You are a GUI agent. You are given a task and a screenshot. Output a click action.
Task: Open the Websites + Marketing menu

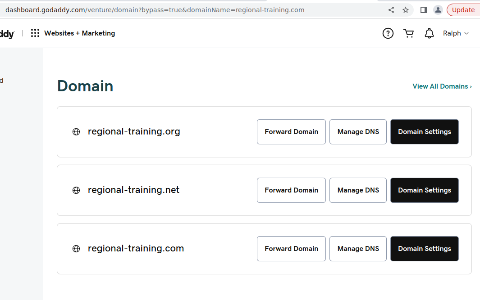pos(79,33)
